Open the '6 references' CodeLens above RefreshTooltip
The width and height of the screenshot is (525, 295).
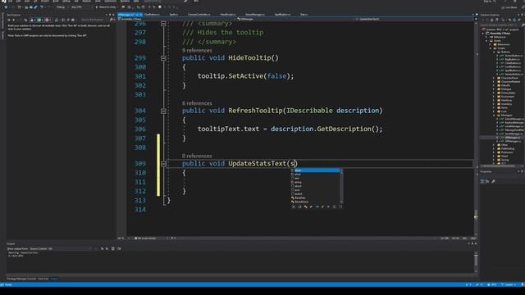point(197,103)
